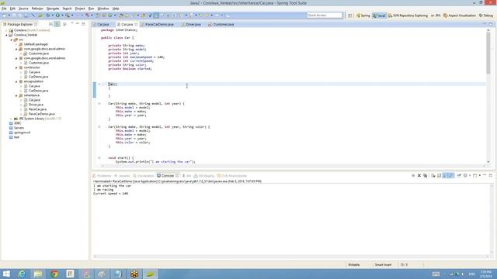
Task: Click the Clear Console icon
Action: [433, 176]
